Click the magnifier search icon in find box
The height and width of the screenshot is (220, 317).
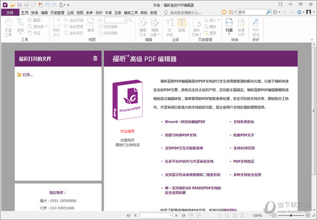[269, 12]
